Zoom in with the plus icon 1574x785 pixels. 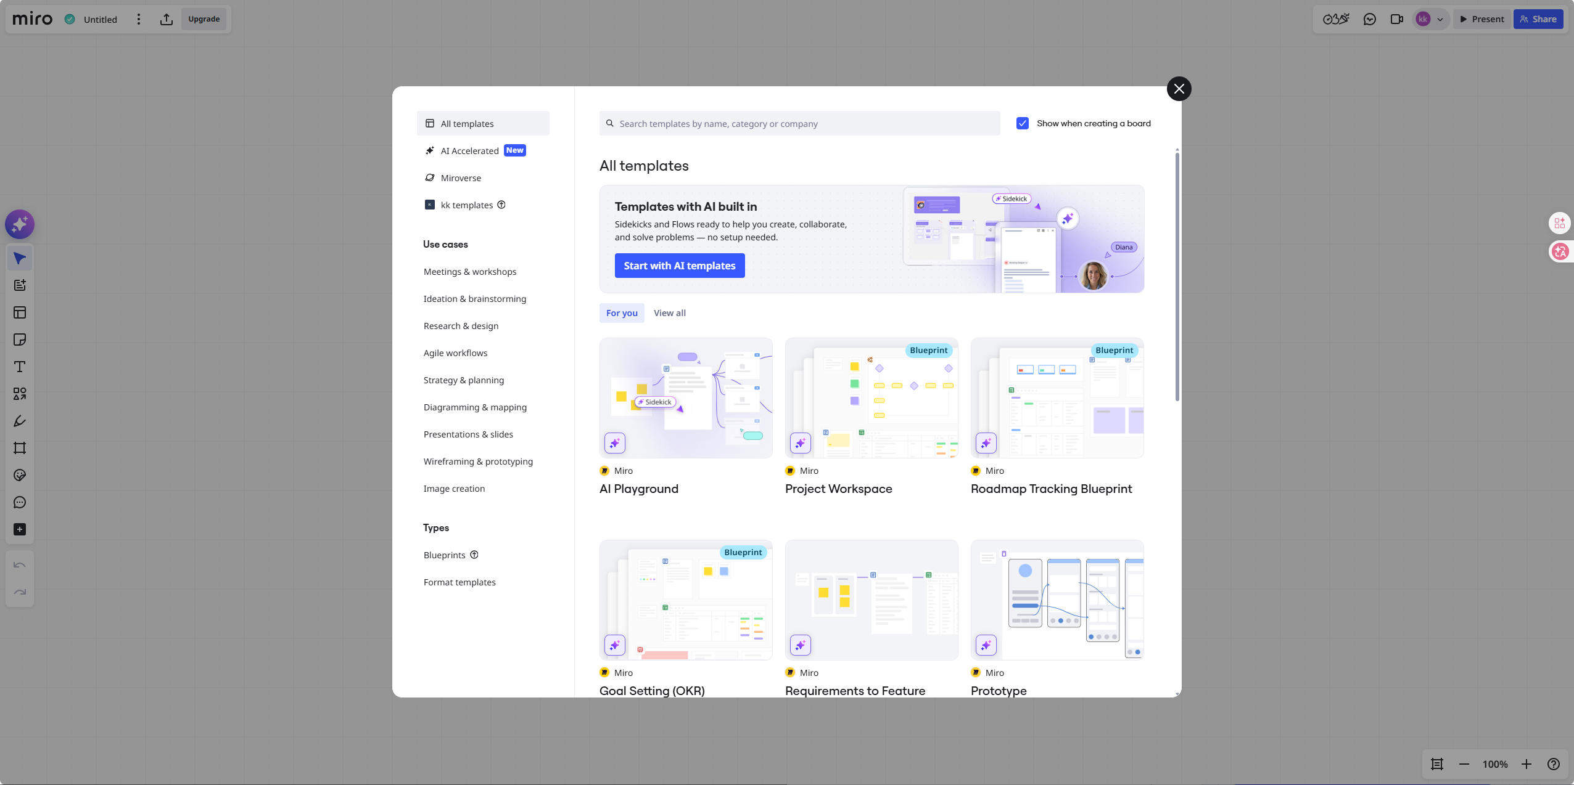pyautogui.click(x=1527, y=764)
